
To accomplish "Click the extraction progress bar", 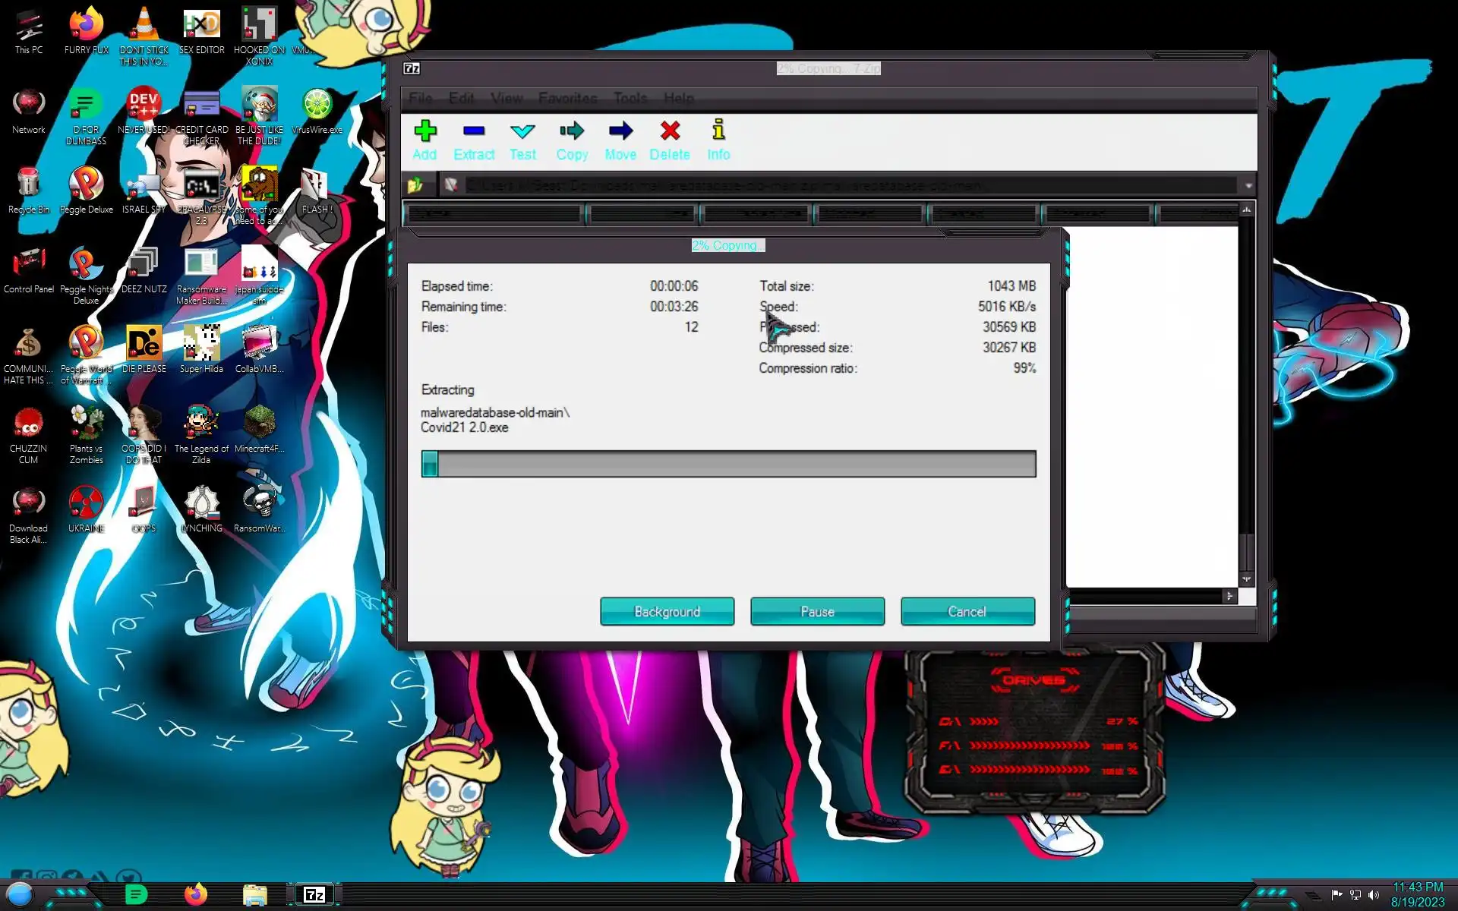I will click(x=728, y=464).
